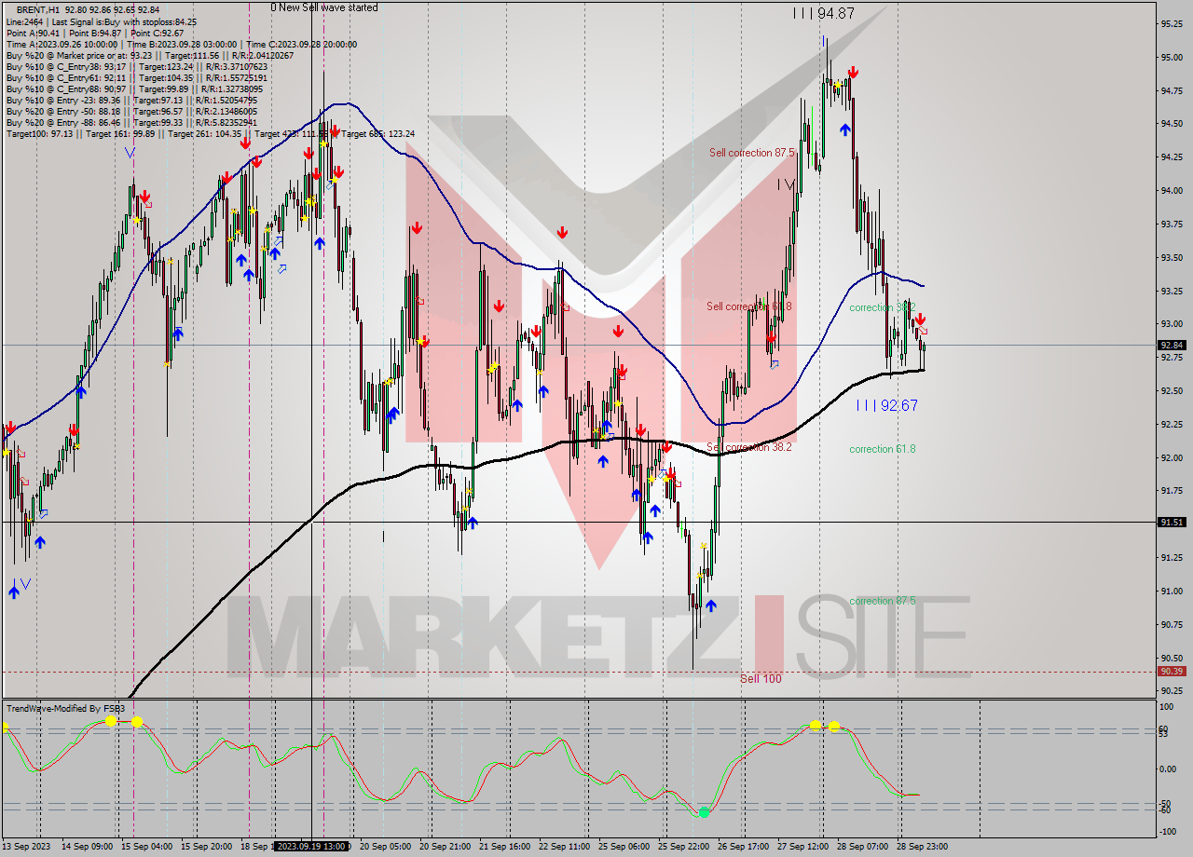
Task: Click the 0.00 level on the oscillator axis
Action: point(1170,769)
